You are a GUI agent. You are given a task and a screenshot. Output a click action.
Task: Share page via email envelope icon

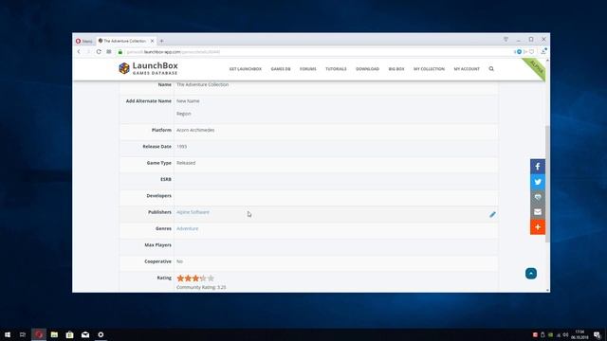click(x=538, y=212)
